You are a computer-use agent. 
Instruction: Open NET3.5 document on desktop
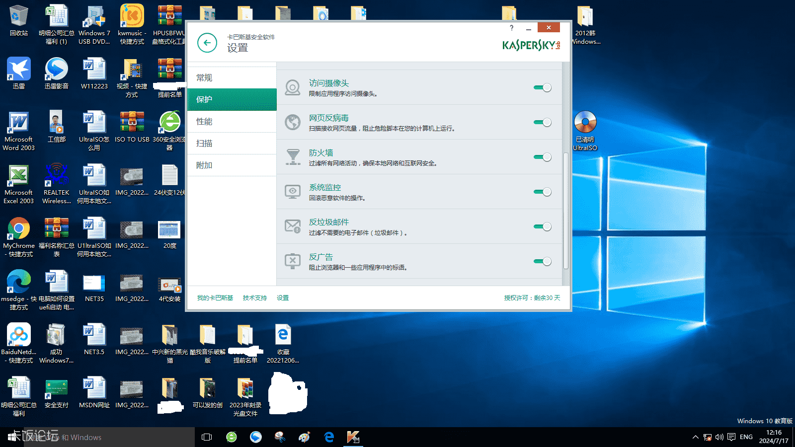(x=94, y=339)
